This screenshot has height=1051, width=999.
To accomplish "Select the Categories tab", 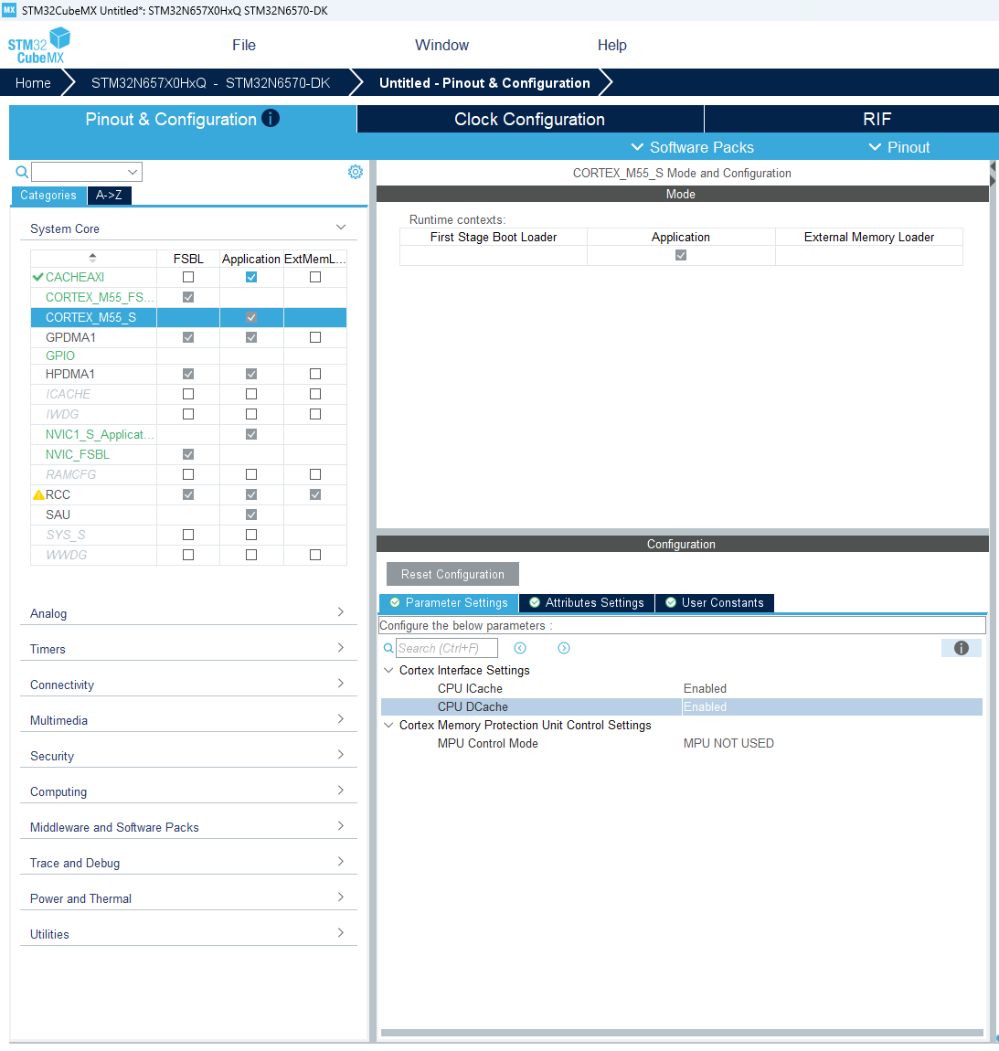I will [48, 195].
